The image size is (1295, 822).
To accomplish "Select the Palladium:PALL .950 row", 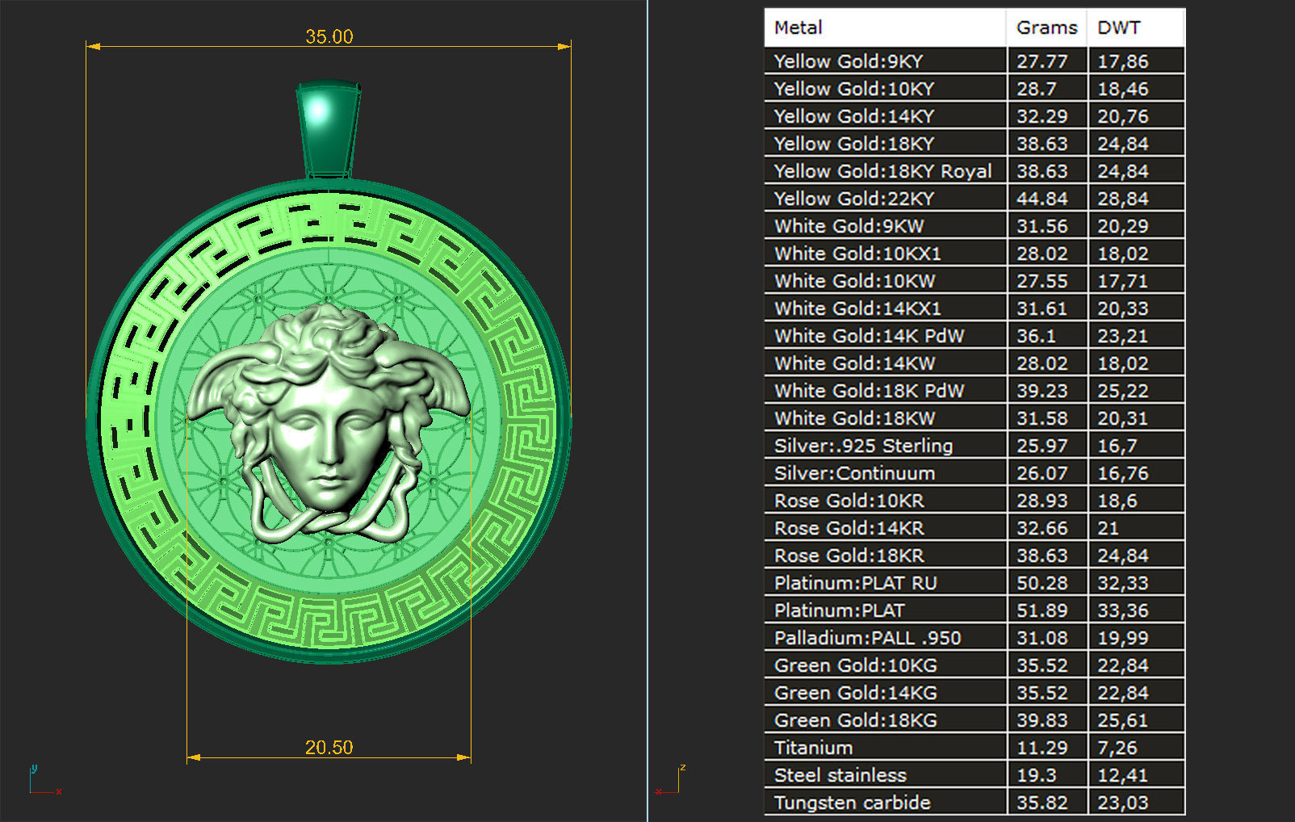I will [x=974, y=638].
